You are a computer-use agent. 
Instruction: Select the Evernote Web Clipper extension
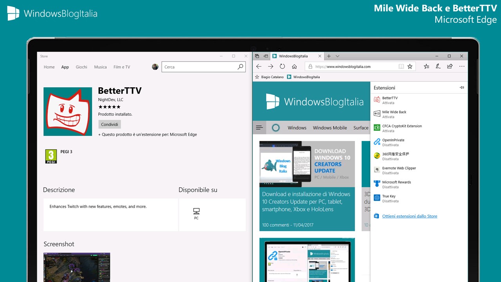pyautogui.click(x=419, y=170)
